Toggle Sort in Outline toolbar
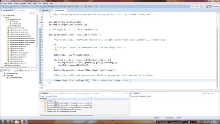Viewport: 220px width, 124px height. [x=18, y=71]
